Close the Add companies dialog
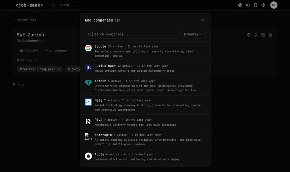290x172 pixels. click(x=203, y=20)
